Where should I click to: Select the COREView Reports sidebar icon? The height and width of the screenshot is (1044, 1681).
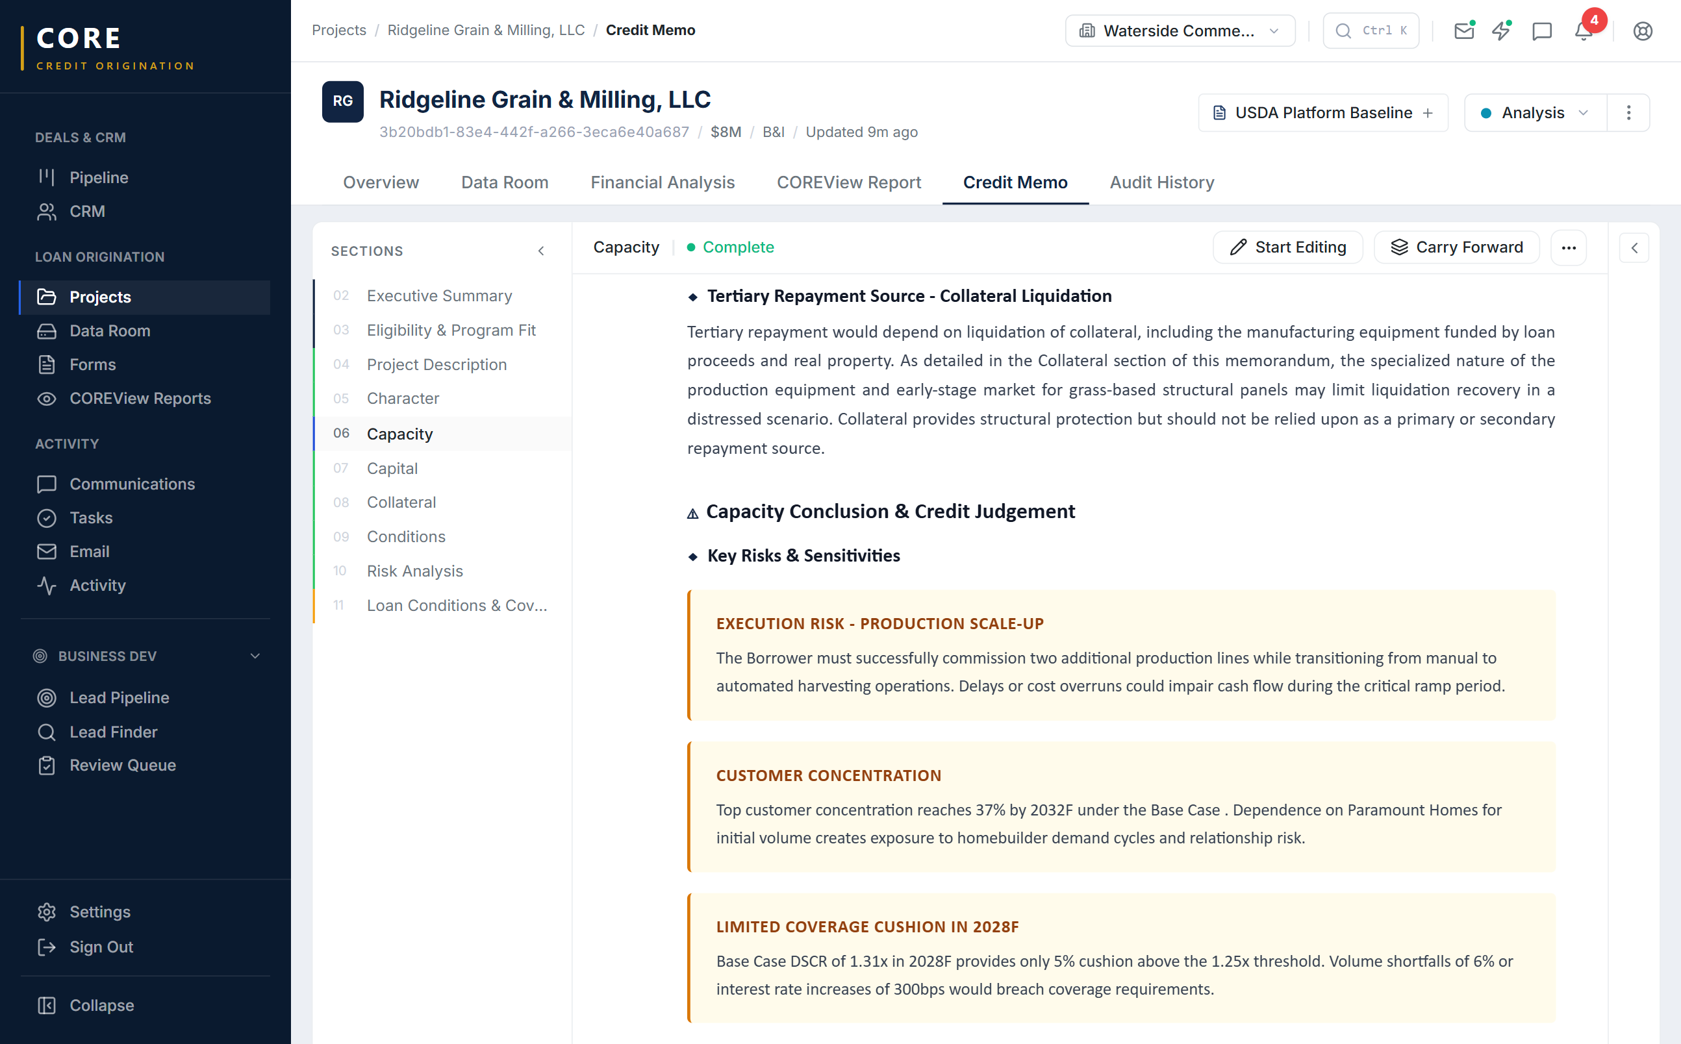tap(46, 399)
